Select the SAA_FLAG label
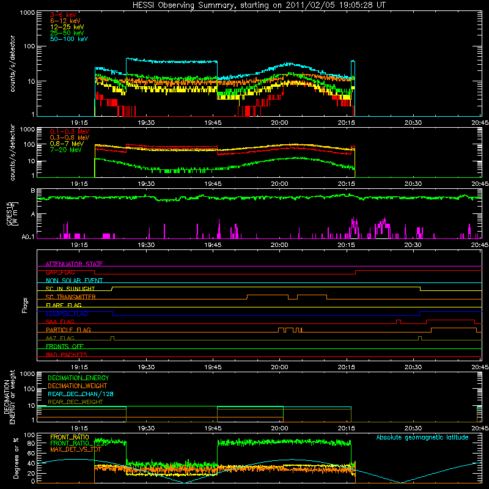Image resolution: width=489 pixels, height=489 pixels. click(x=60, y=322)
